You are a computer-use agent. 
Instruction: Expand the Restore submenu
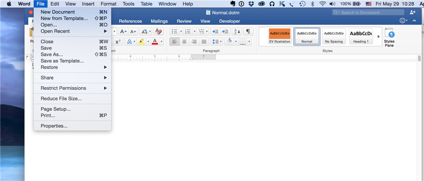tap(72, 67)
